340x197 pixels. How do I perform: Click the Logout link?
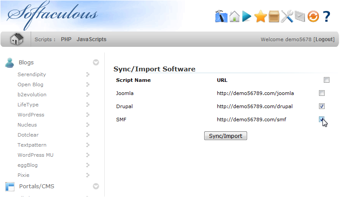tap(324, 39)
